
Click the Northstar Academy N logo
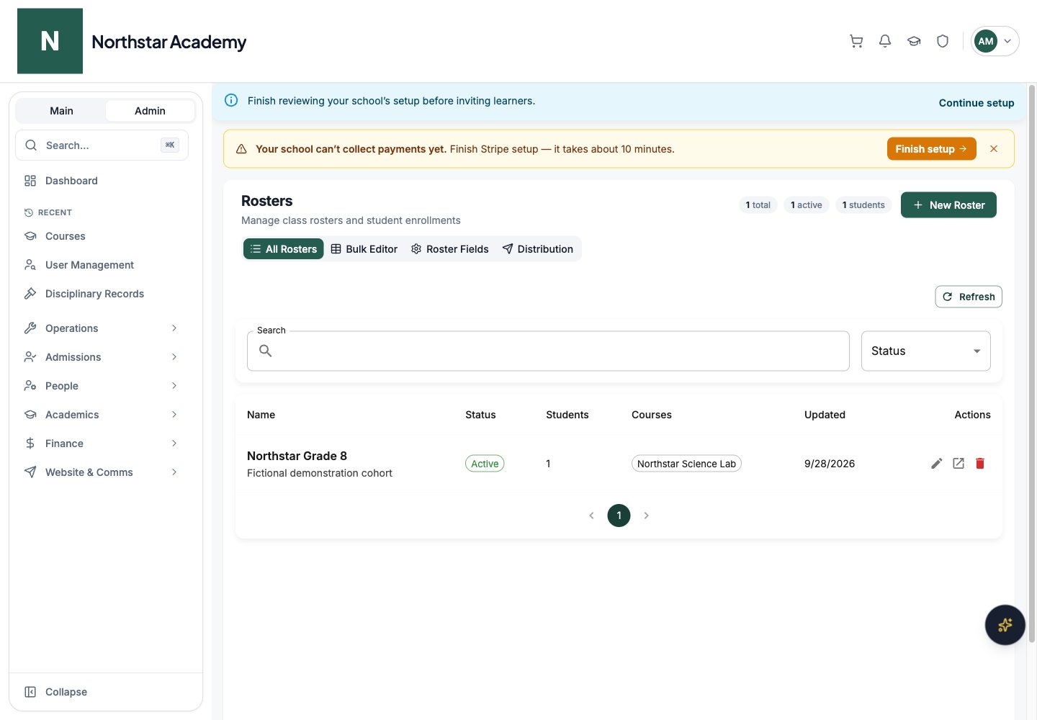coord(50,41)
